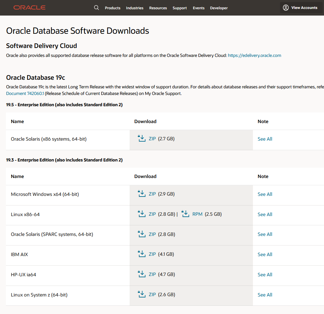Expand the Support navigation menu

pyautogui.click(x=180, y=8)
